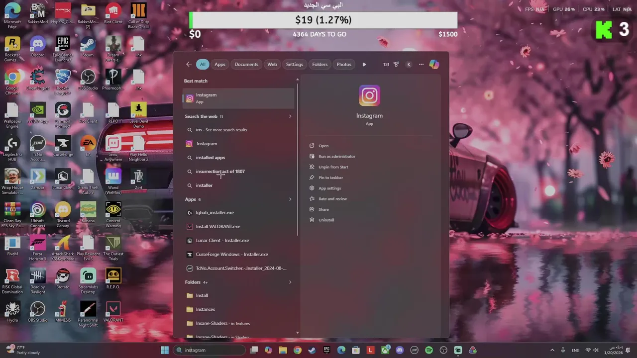
Task: Select 'installer' web suggestion
Action: click(x=238, y=185)
